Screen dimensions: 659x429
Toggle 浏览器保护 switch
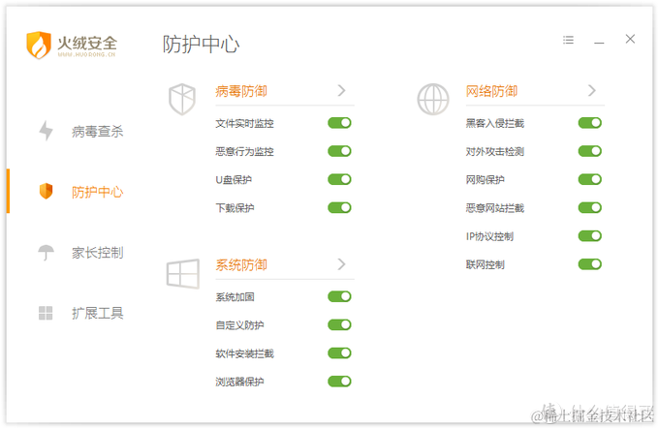pyautogui.click(x=339, y=382)
